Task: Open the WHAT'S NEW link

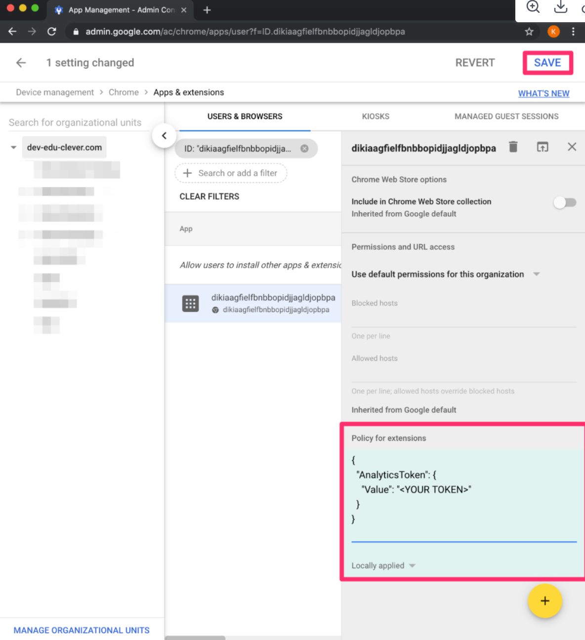Action: (x=543, y=93)
